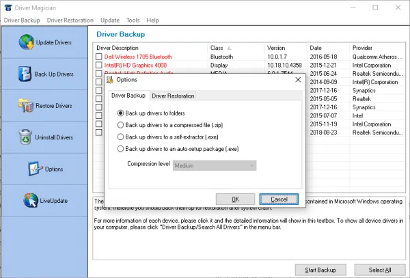410x278 pixels.
Task: Click the Intel(R) Corporation provider cell
Action: [375, 82]
